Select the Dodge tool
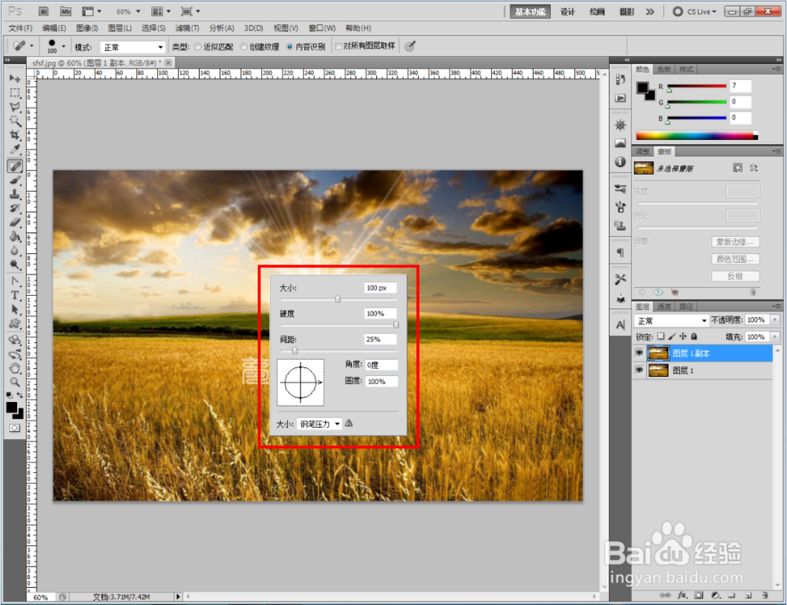The height and width of the screenshot is (605, 787). pos(15,264)
